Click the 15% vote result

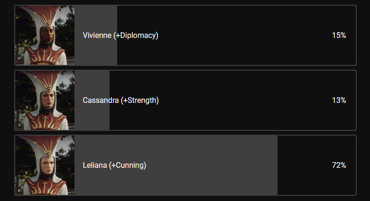click(x=339, y=35)
